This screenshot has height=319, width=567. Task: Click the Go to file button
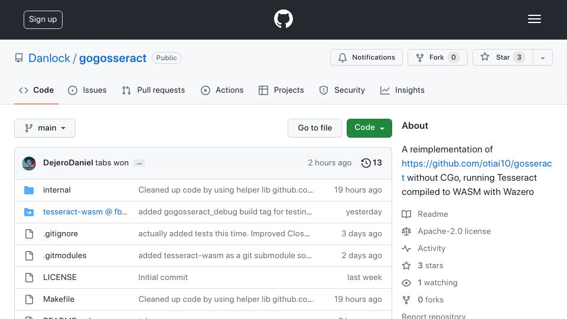pos(315,128)
